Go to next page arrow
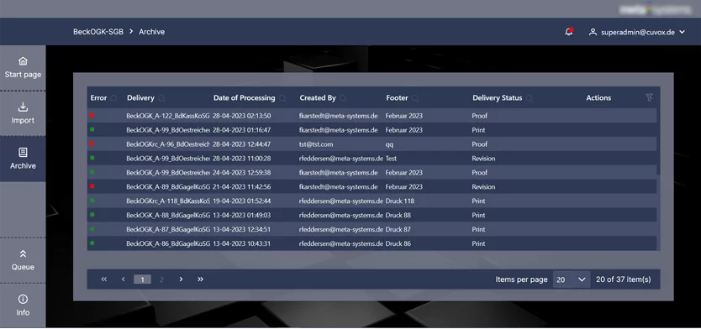The width and height of the screenshot is (701, 329). tap(181, 279)
